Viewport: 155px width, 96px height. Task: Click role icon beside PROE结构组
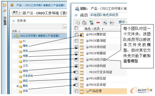point(82,66)
